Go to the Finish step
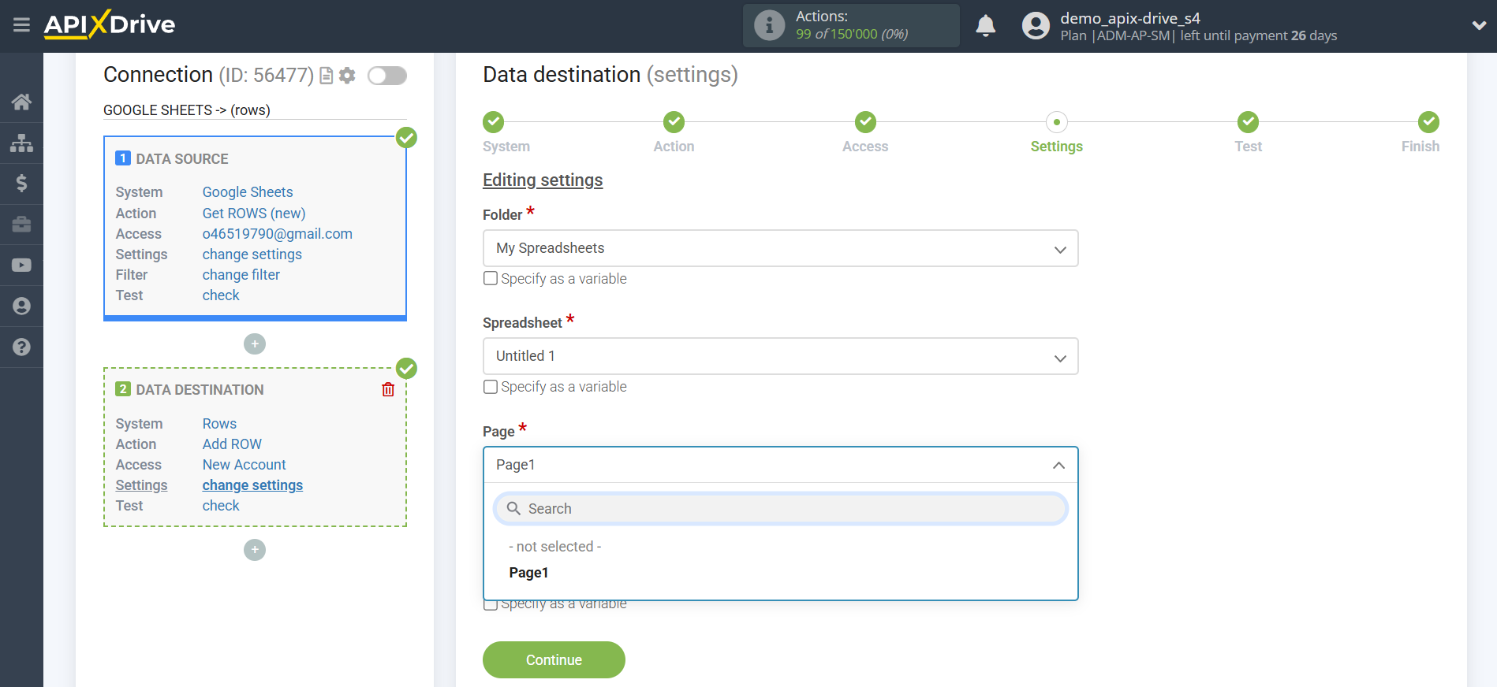1497x687 pixels. point(1428,122)
